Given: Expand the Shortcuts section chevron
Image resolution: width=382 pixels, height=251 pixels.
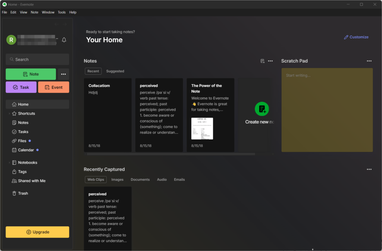Looking at the screenshot, I should 9,113.
